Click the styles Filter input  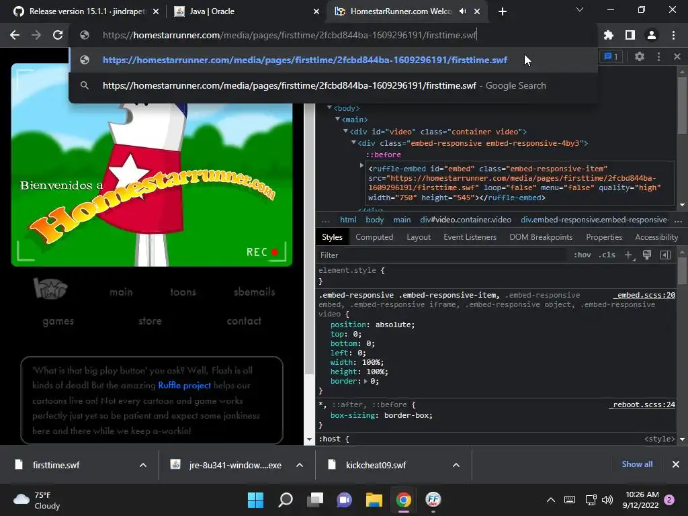pos(441,255)
